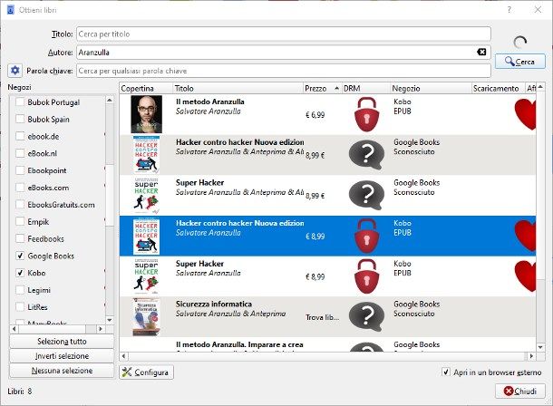Click the store list scroll-up arrow

click(x=110, y=101)
